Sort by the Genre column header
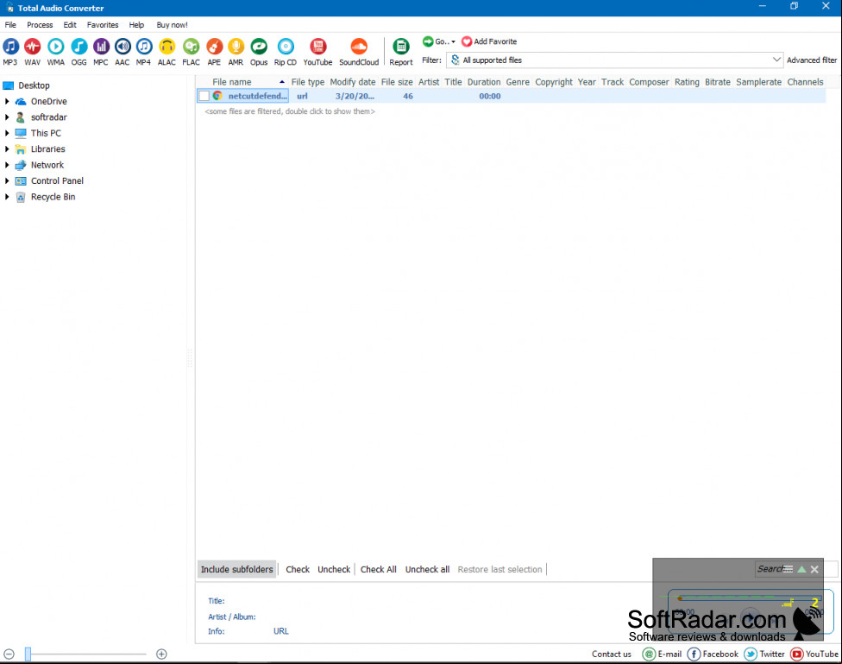This screenshot has height=664, width=842. (518, 82)
